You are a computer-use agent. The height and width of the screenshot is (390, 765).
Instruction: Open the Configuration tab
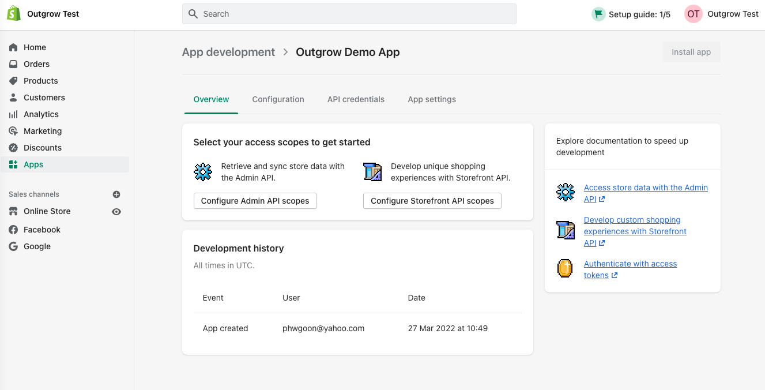(x=278, y=99)
